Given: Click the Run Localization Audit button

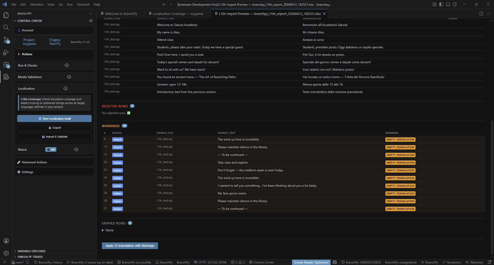Looking at the screenshot, I should pyautogui.click(x=54, y=119).
